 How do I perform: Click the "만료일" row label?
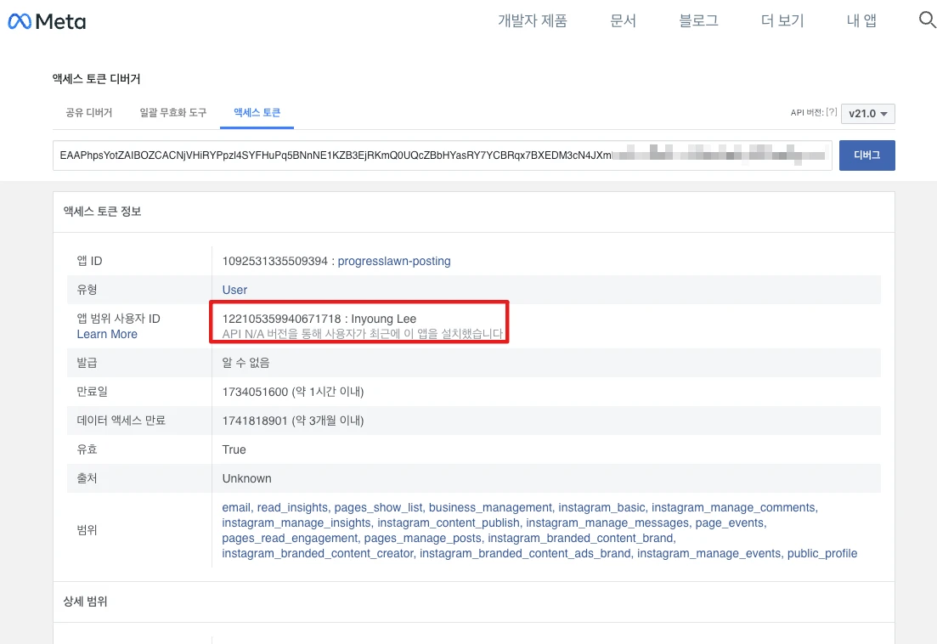[92, 392]
